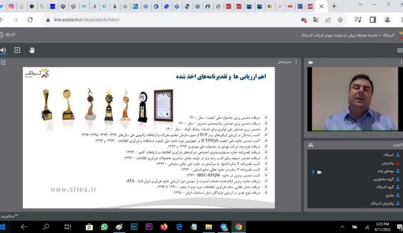
Task: Select attendee پشتیبان in the user list
Action: pyautogui.click(x=387, y=163)
